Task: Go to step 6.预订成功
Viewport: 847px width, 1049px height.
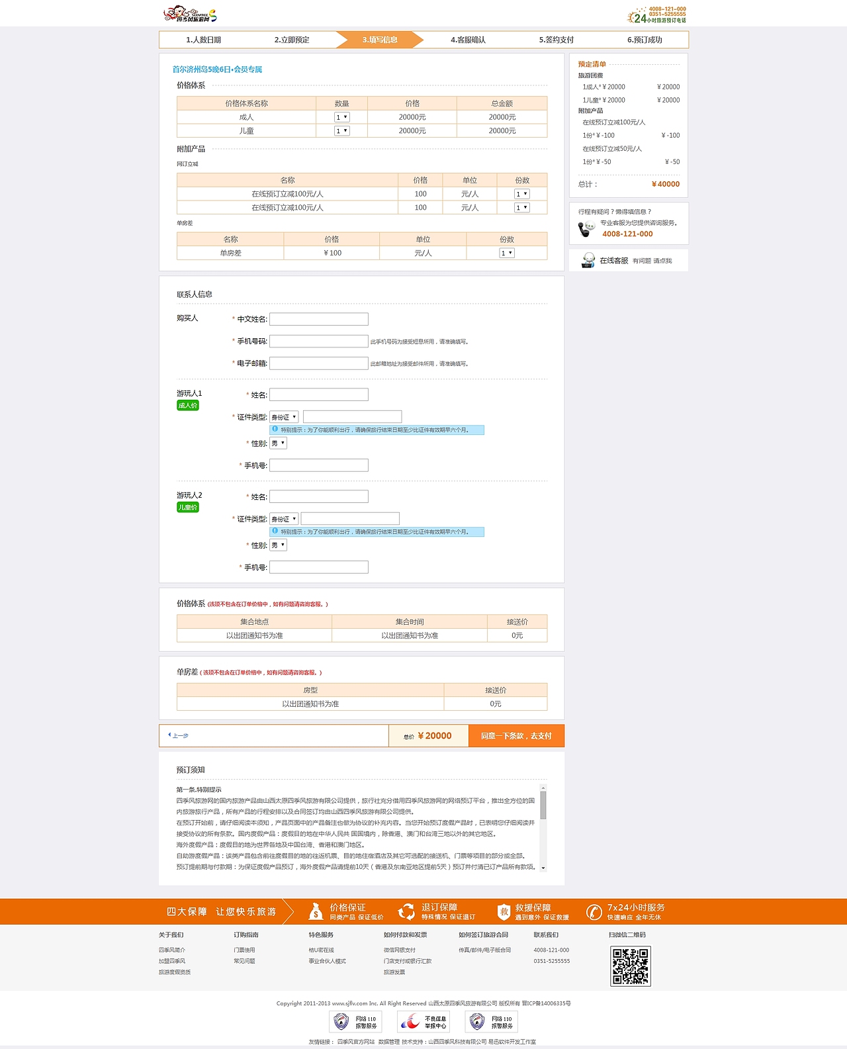Action: pyautogui.click(x=645, y=40)
